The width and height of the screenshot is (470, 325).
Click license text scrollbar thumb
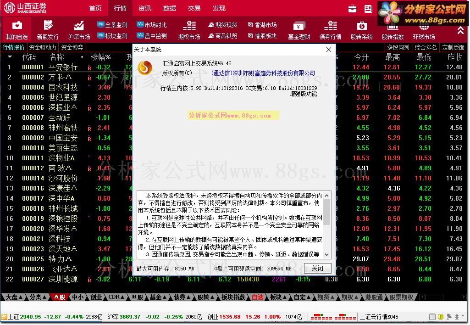pos(327,212)
